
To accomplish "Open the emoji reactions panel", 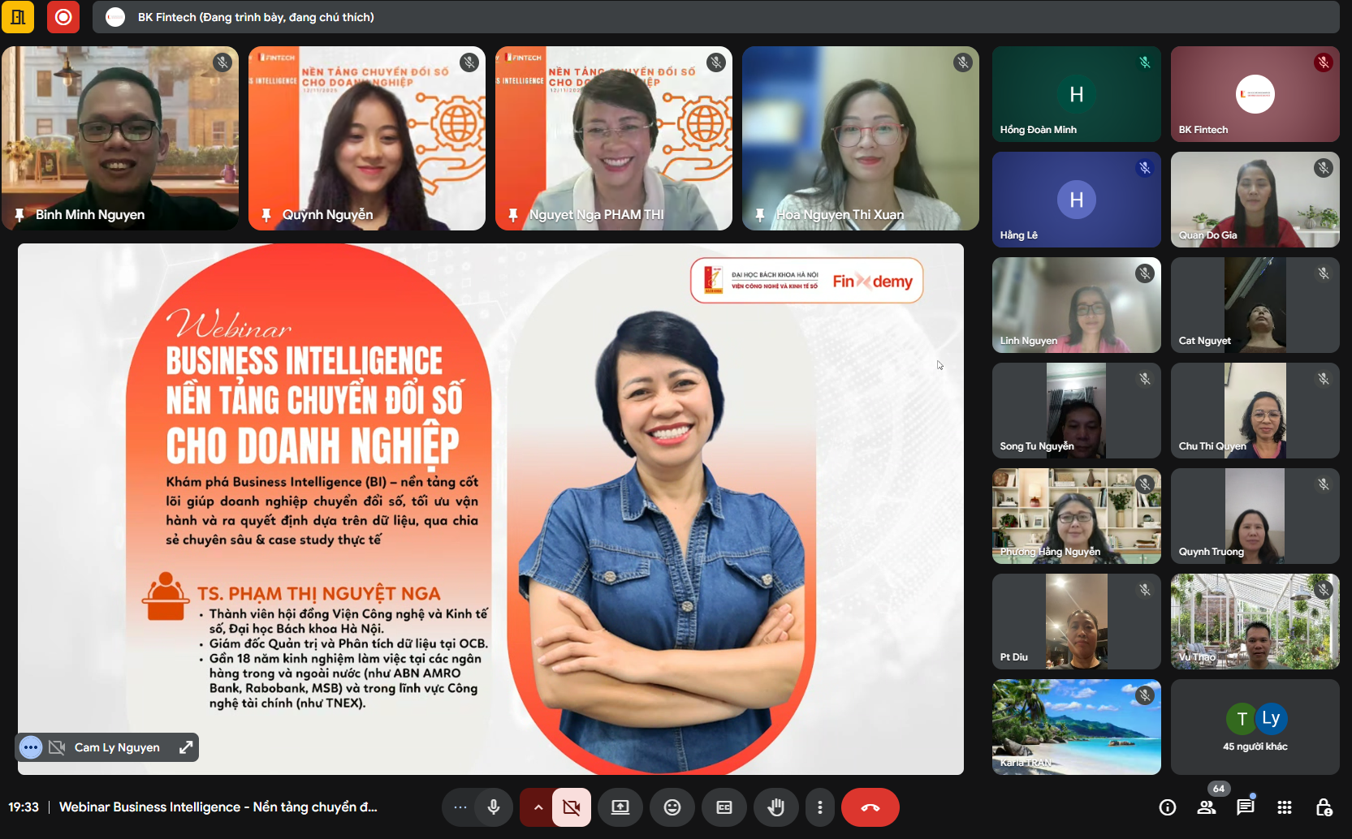I will click(672, 807).
